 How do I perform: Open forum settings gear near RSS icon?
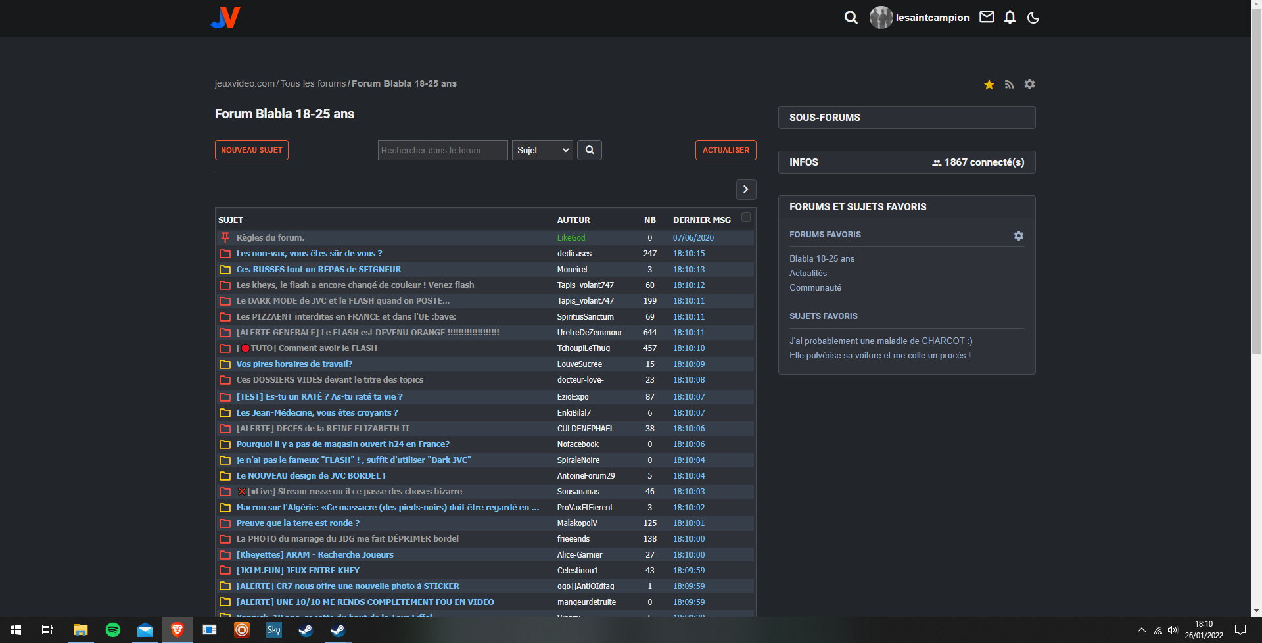(1029, 84)
